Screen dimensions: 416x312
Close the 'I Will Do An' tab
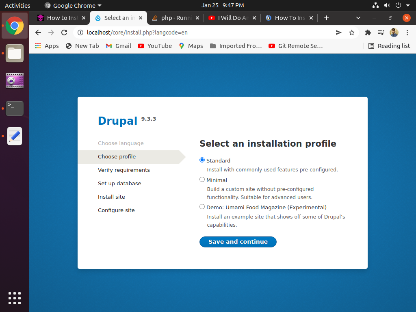[x=254, y=18]
